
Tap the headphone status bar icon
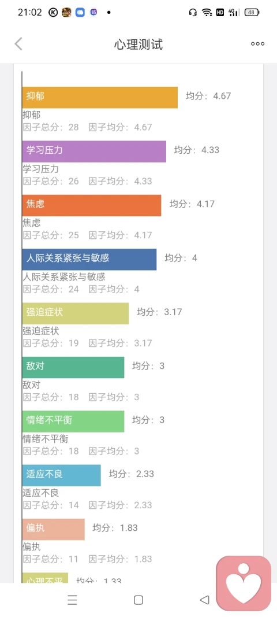pyautogui.click(x=193, y=12)
